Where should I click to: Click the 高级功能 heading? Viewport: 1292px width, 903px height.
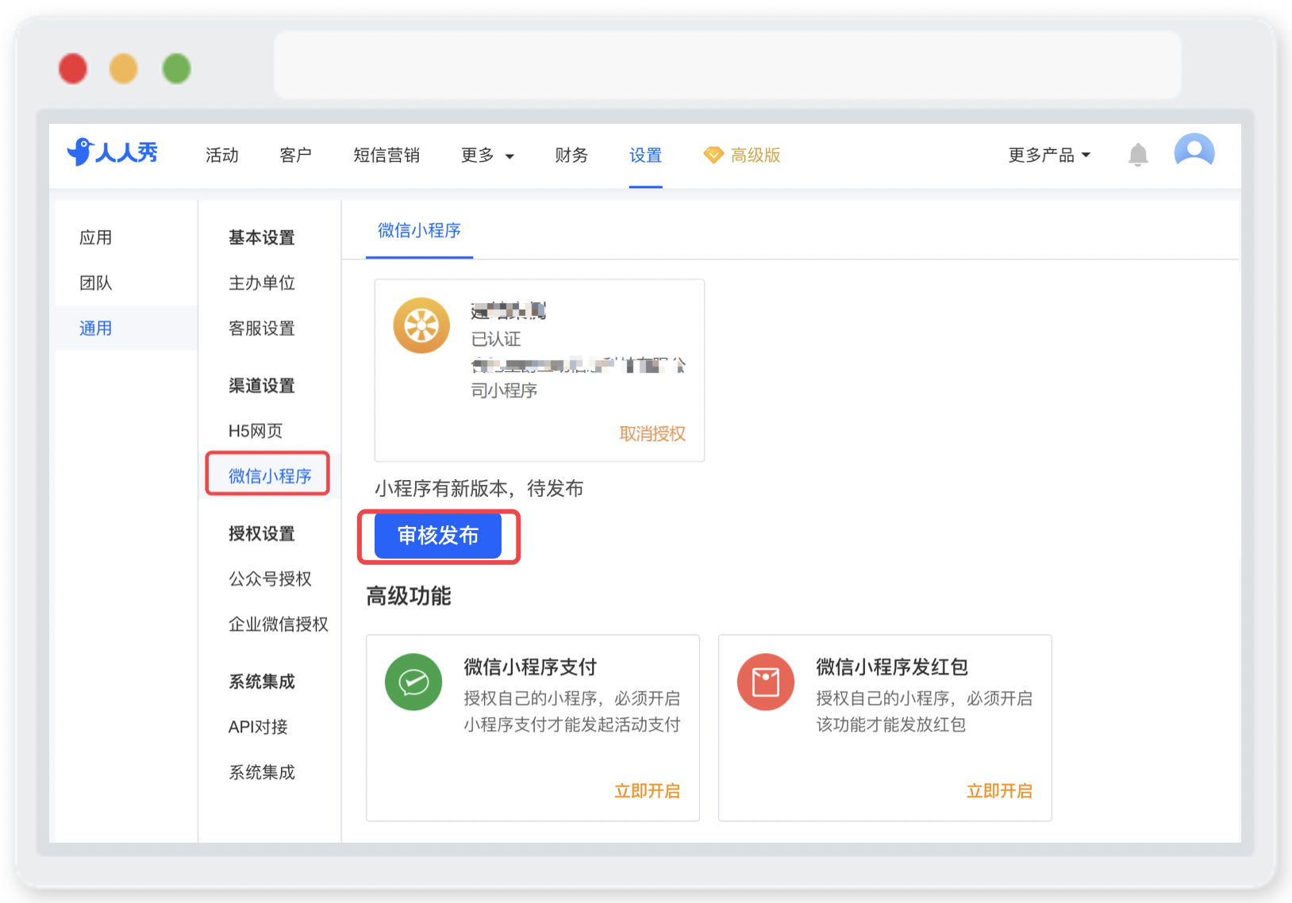pos(409,596)
